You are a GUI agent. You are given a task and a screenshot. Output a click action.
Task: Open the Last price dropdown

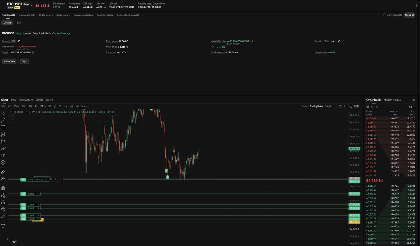point(81,107)
